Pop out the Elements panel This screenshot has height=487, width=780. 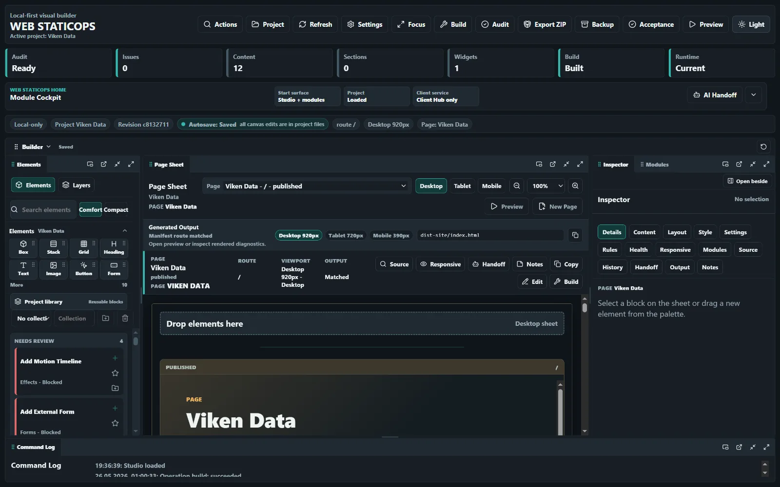(103, 165)
